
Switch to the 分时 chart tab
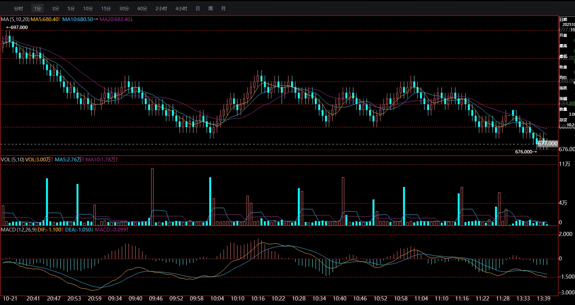(18, 8)
